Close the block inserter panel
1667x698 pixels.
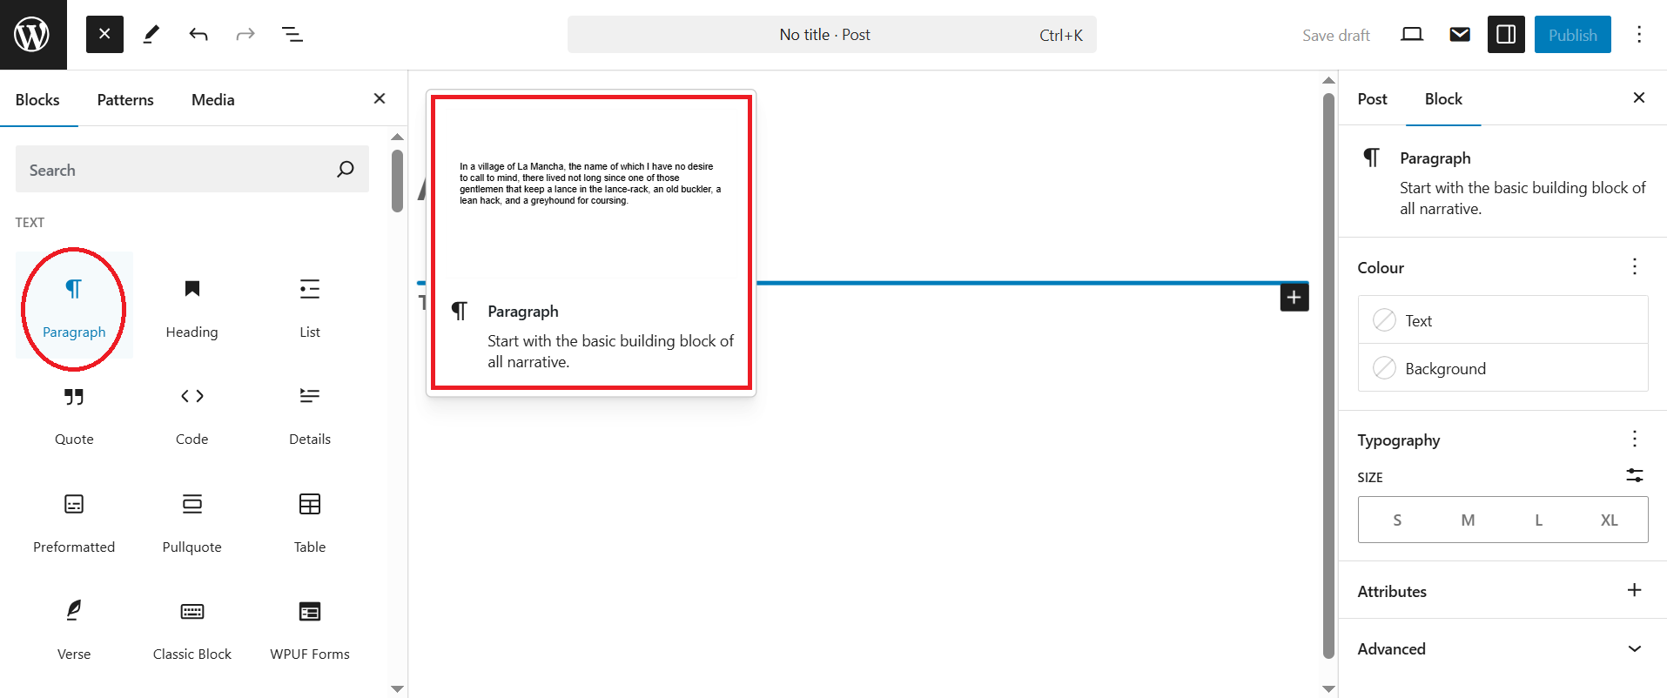(x=379, y=98)
